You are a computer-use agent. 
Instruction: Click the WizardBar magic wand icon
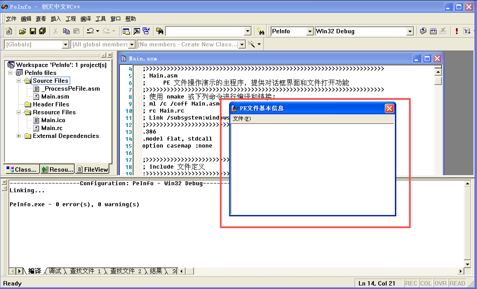point(251,44)
